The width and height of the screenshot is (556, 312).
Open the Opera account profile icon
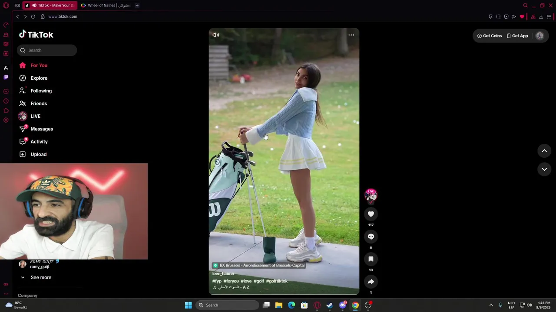click(533, 17)
